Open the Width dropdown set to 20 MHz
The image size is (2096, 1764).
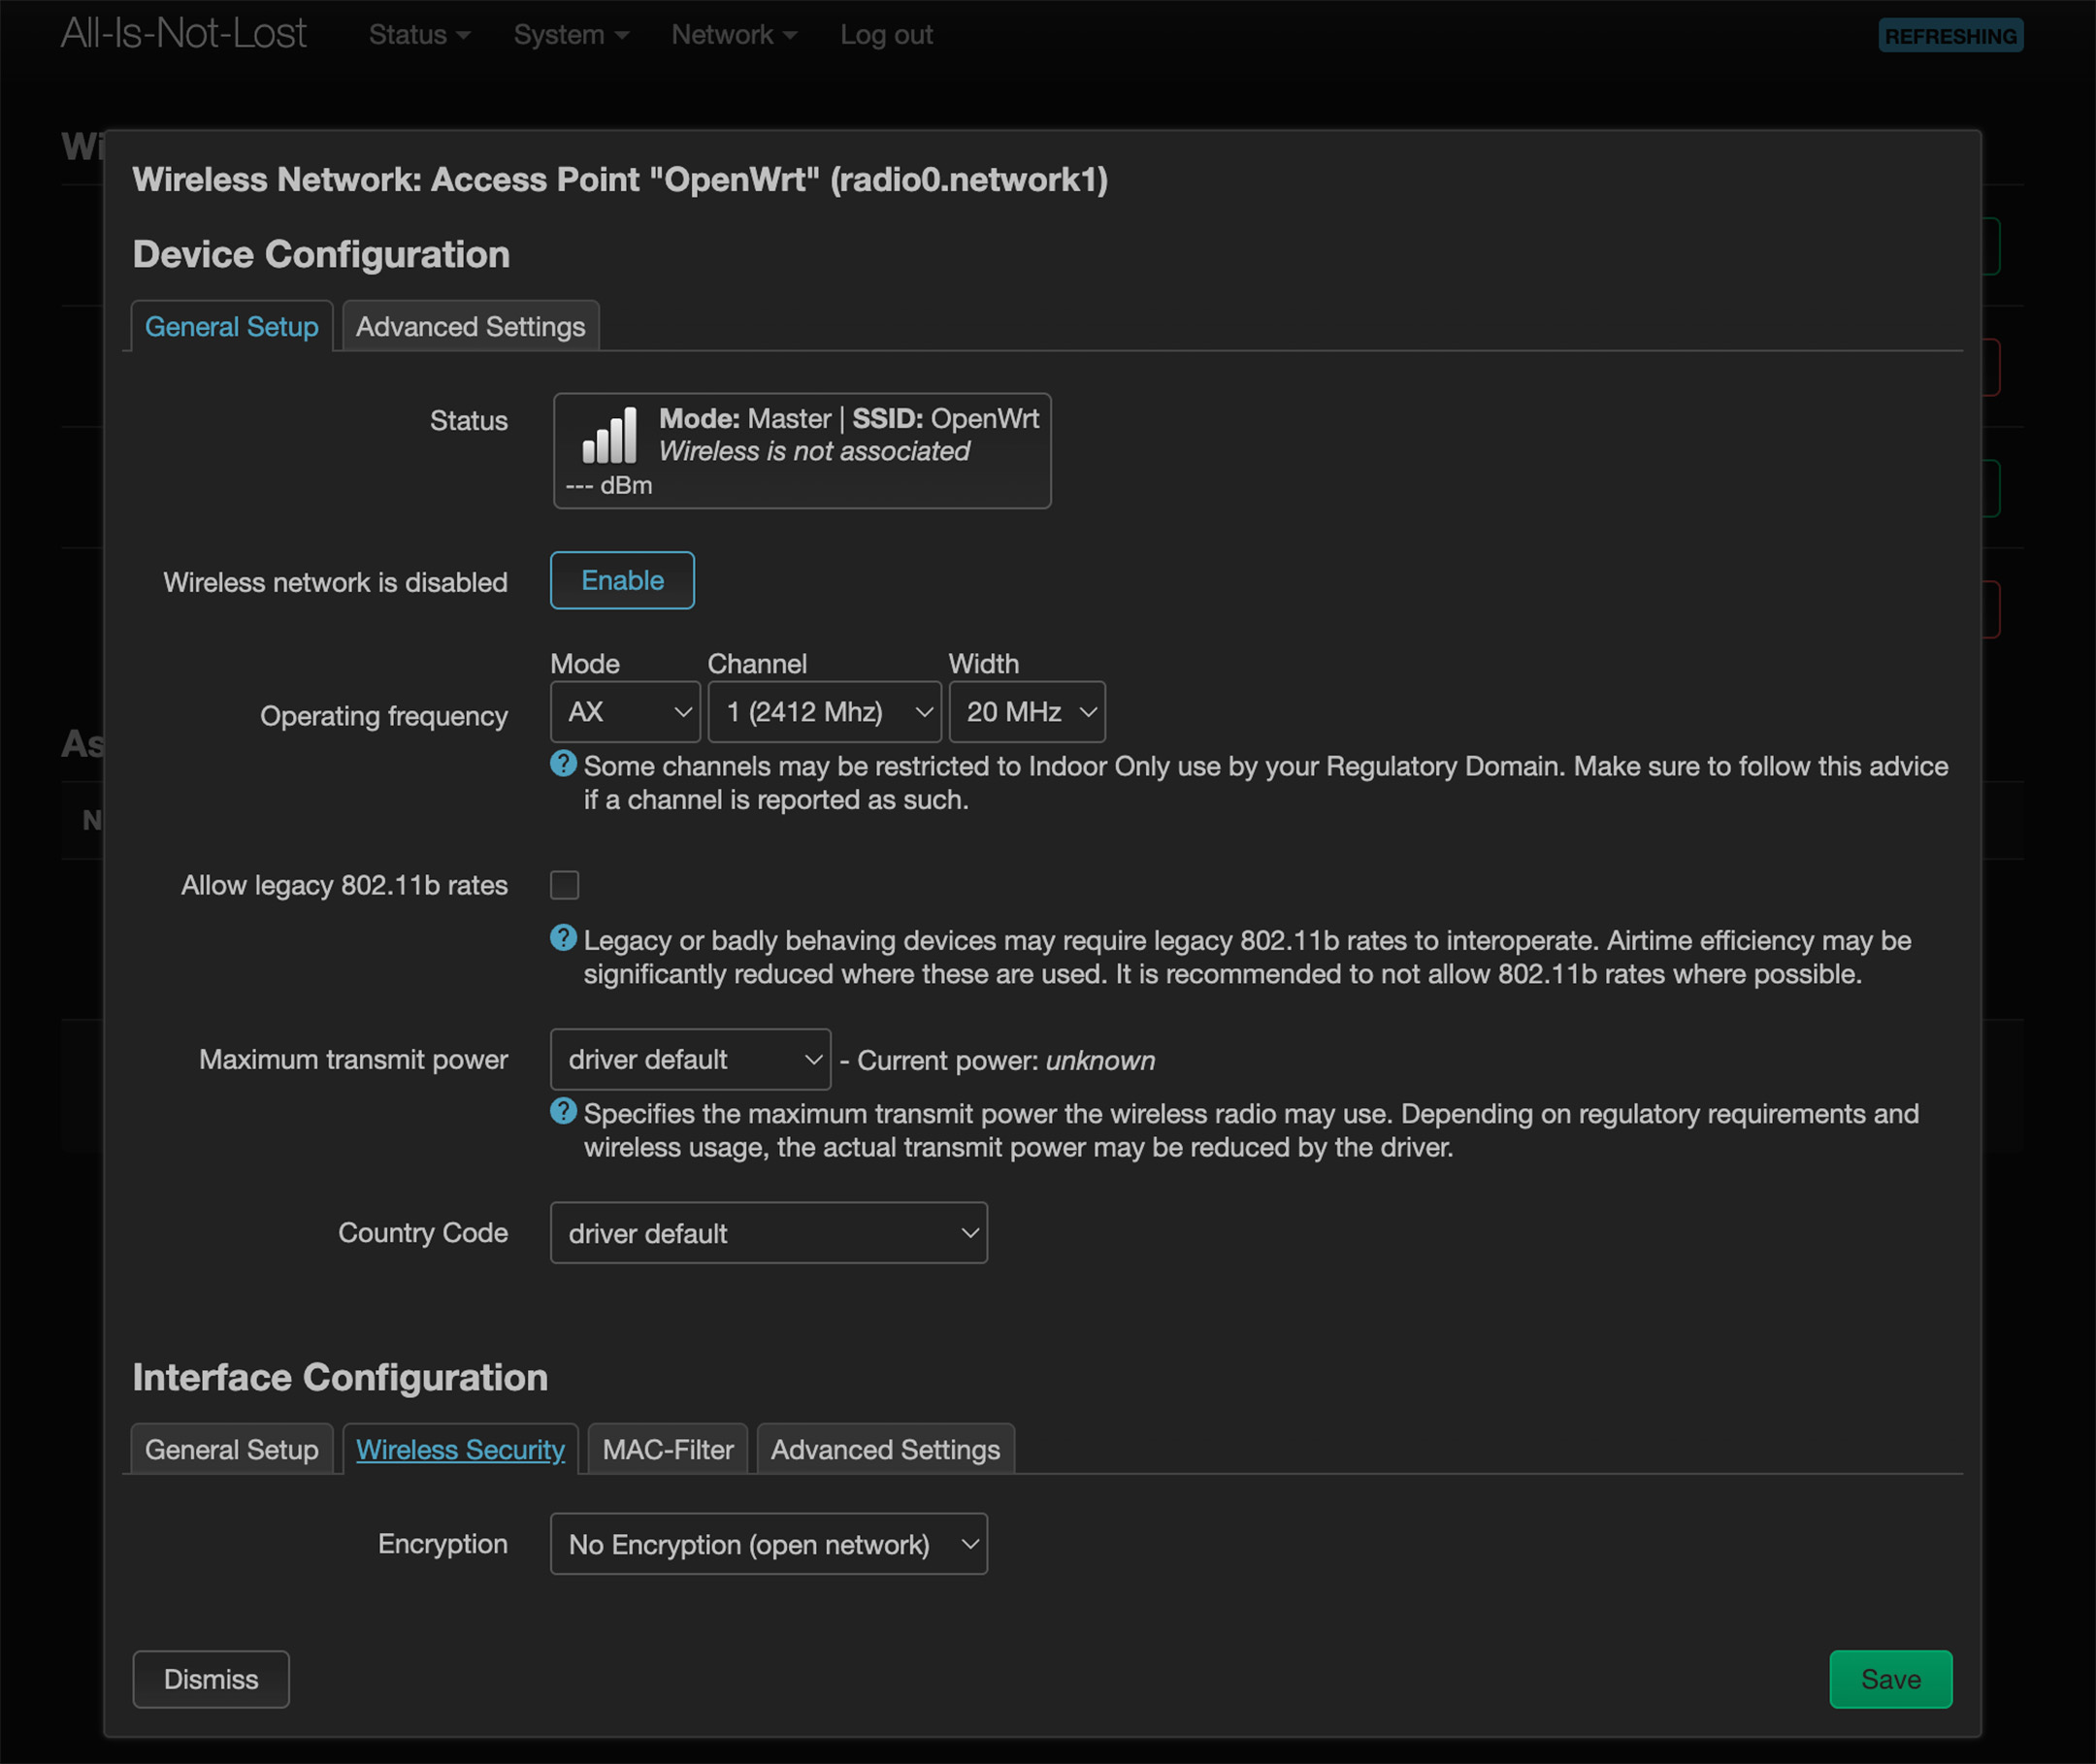coord(1027,711)
